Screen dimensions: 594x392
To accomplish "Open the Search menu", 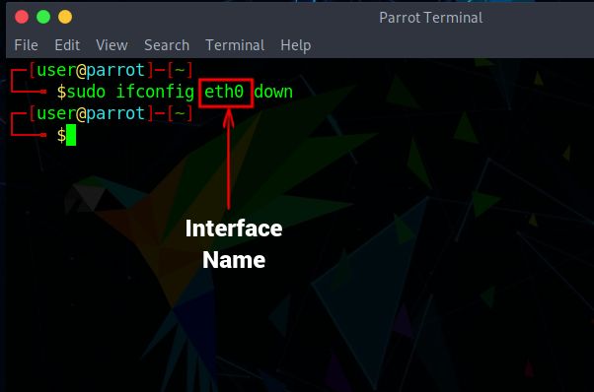I will tap(167, 45).
